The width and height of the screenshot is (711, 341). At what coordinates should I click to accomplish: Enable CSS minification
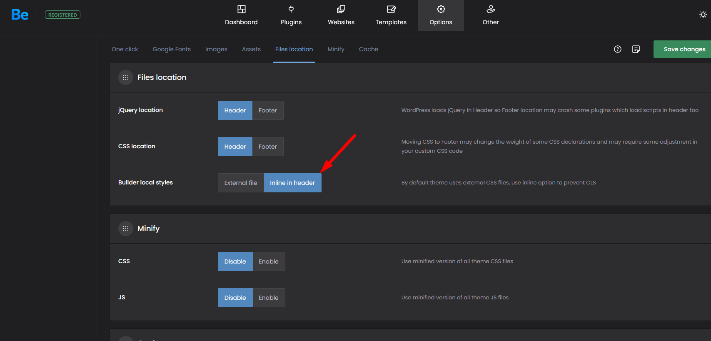pyautogui.click(x=269, y=261)
